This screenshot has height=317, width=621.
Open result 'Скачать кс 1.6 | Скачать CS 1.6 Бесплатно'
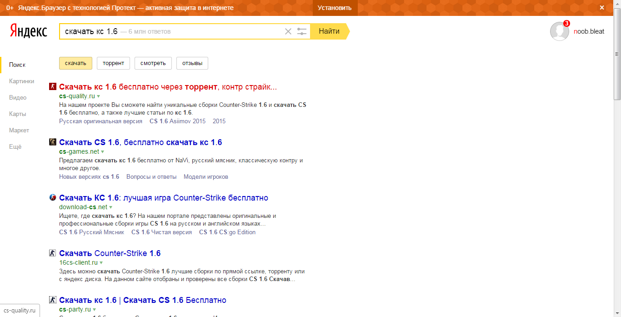coord(143,300)
